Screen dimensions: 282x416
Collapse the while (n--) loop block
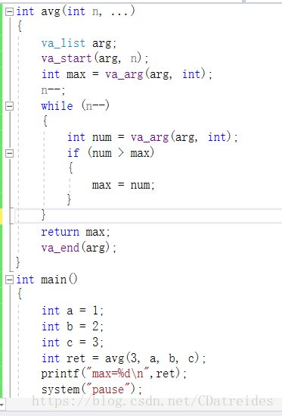pyautogui.click(x=9, y=106)
